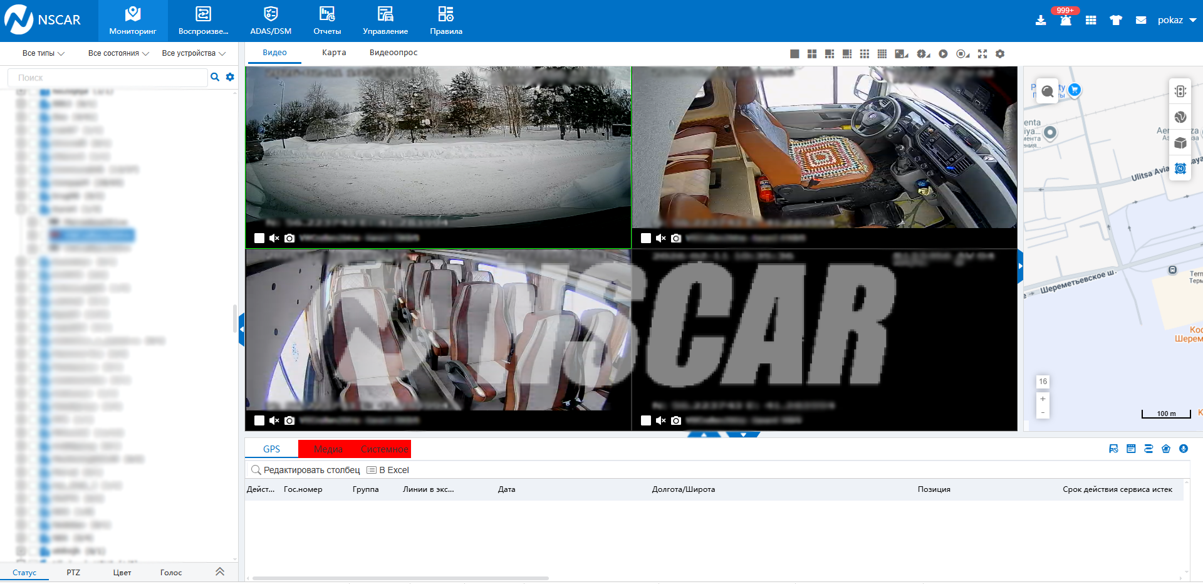Click the route icon above table
The image size is (1203, 584).
pyautogui.click(x=1148, y=449)
